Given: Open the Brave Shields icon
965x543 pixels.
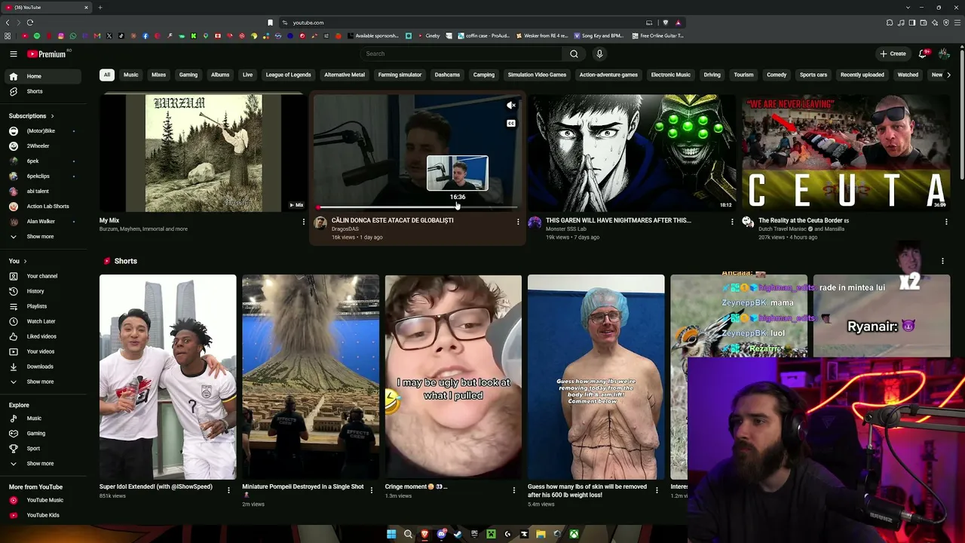Looking at the screenshot, I should click(x=665, y=23).
